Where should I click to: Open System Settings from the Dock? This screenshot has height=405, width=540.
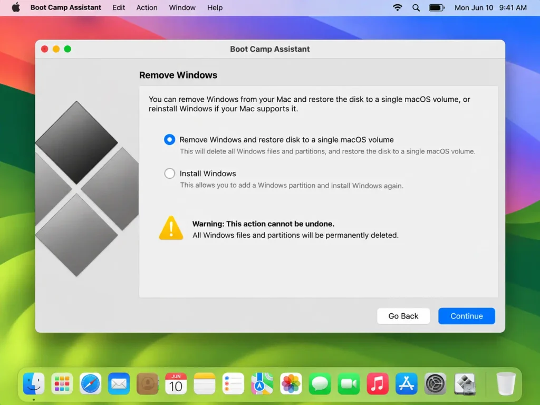pos(435,384)
